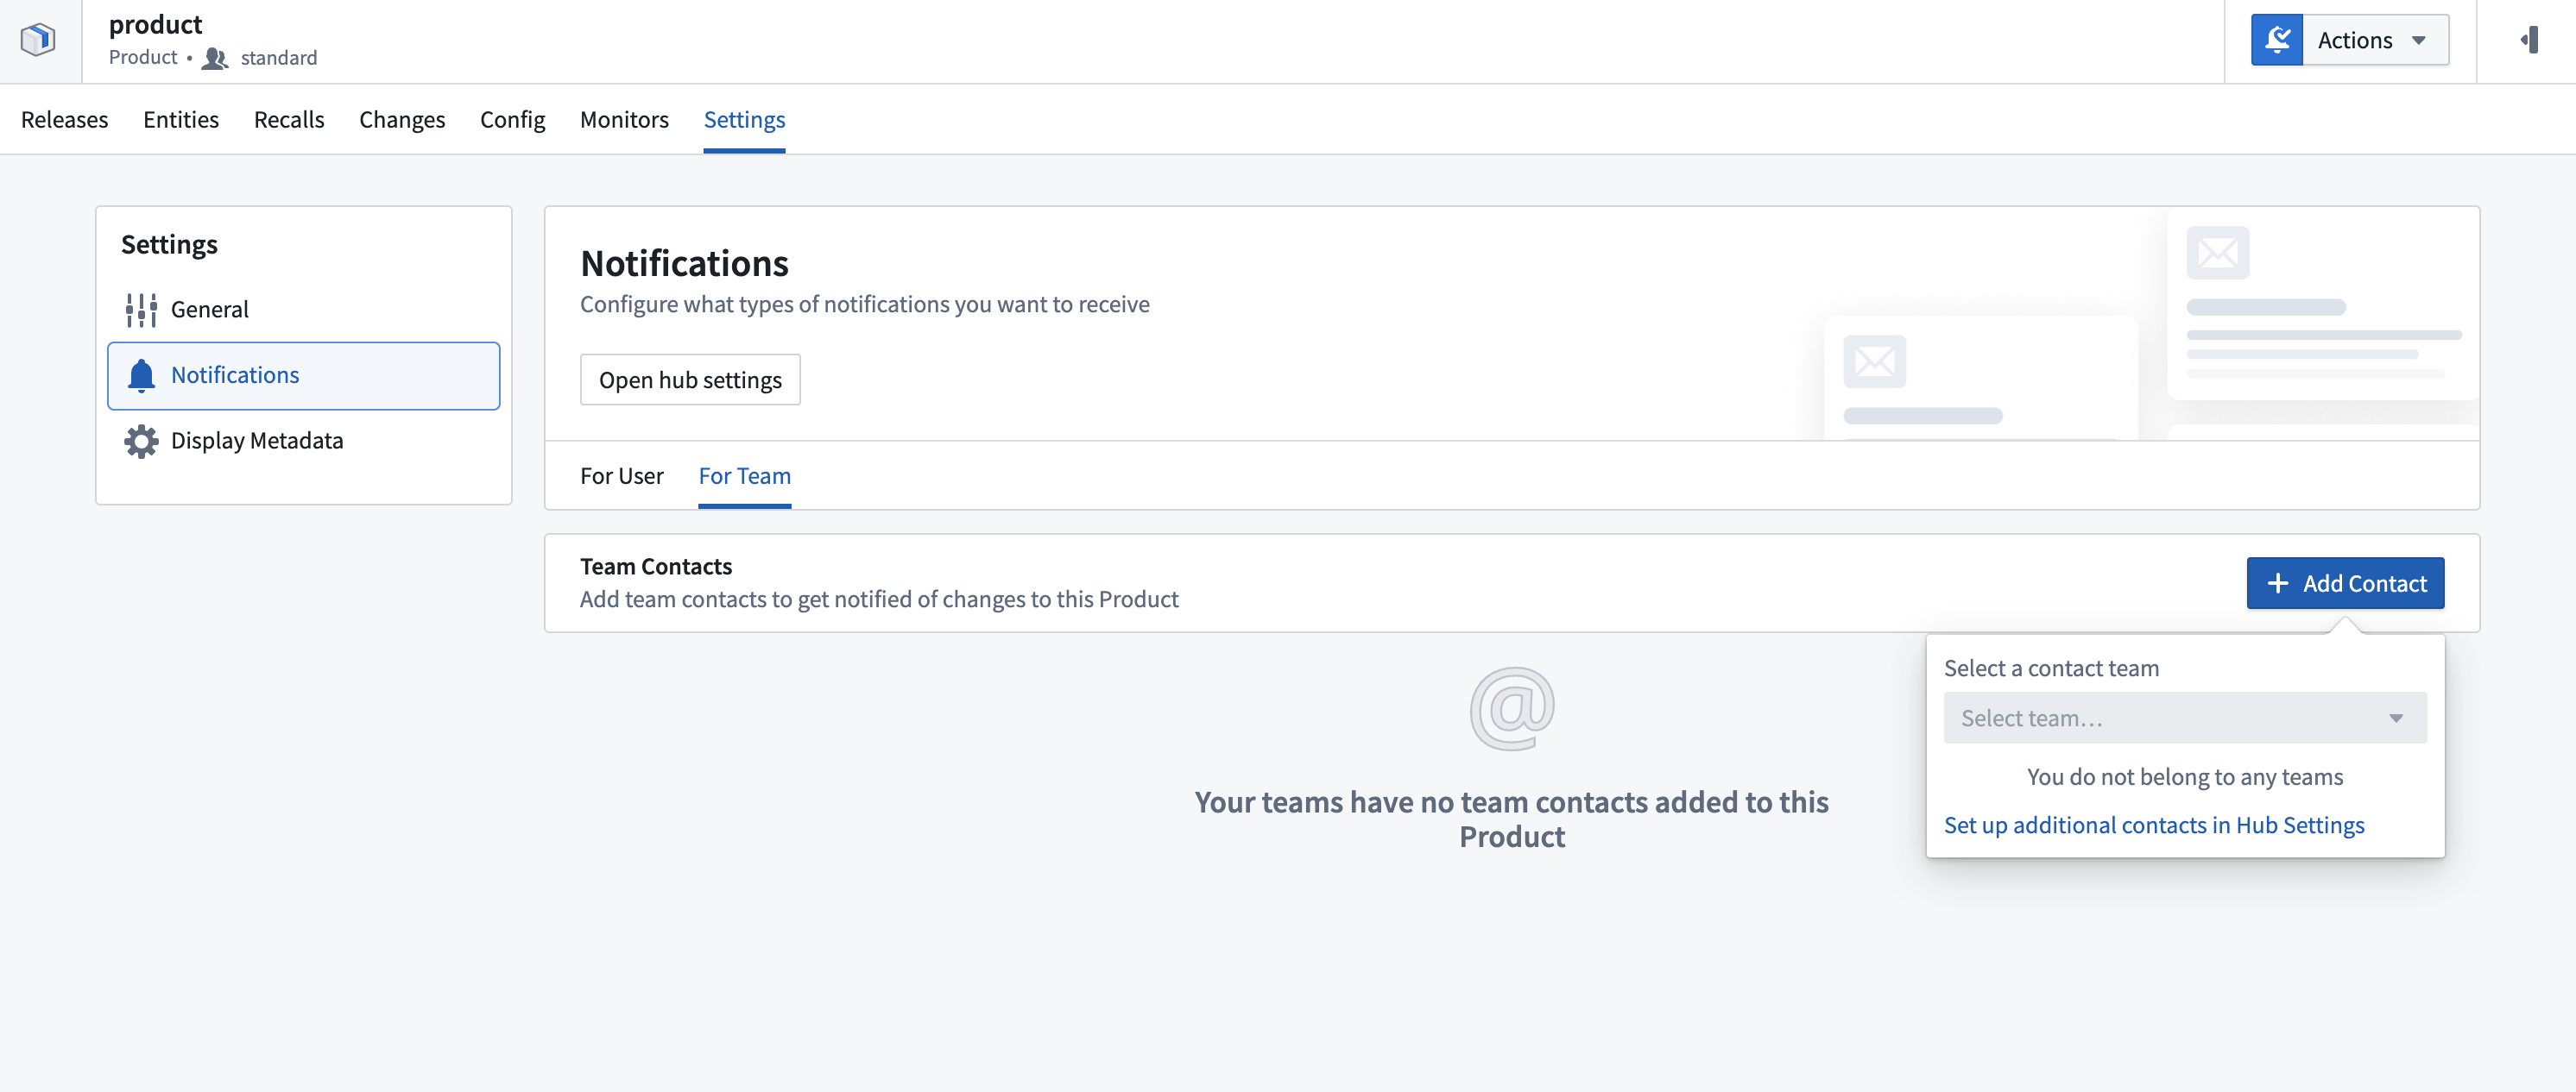The height and width of the screenshot is (1092, 2576).
Task: Click the Open hub settings button
Action: coord(690,380)
